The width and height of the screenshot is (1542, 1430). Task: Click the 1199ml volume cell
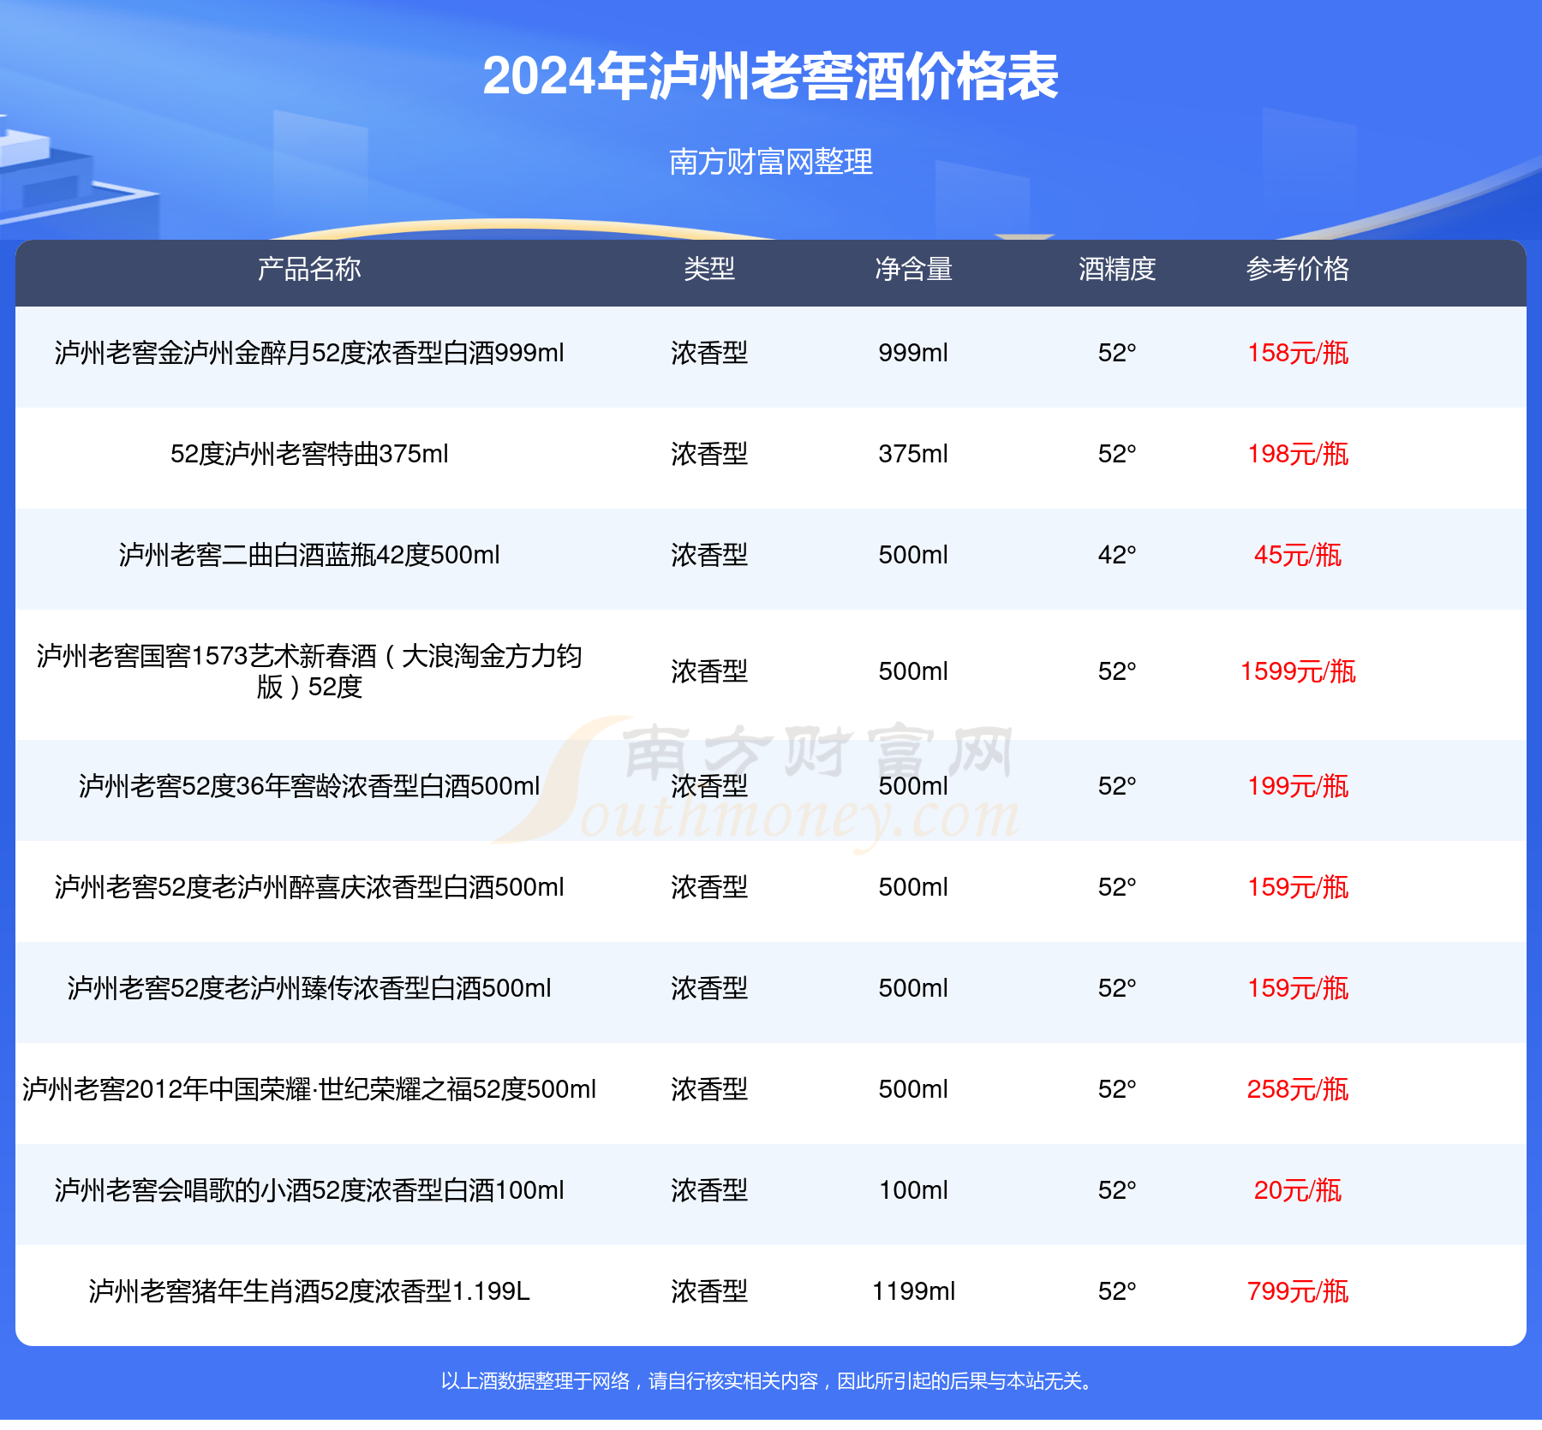[x=913, y=1291]
